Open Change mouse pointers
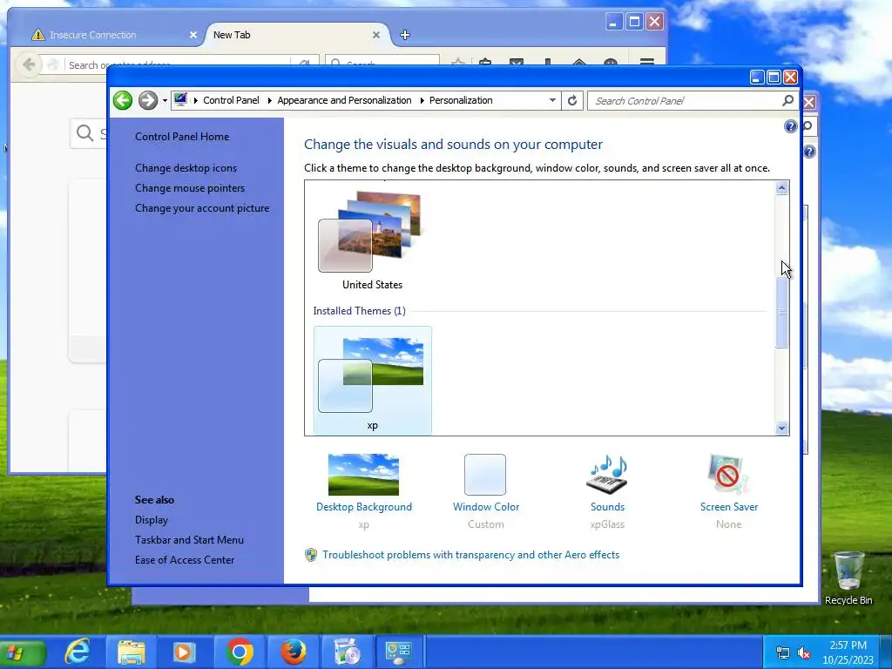 point(190,188)
